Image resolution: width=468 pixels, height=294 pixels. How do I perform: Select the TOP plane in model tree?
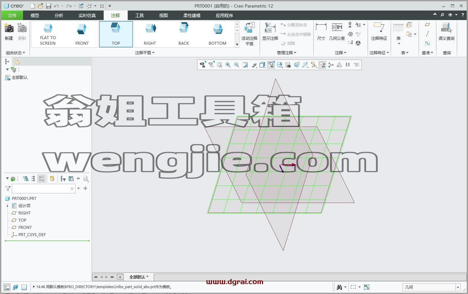22,220
